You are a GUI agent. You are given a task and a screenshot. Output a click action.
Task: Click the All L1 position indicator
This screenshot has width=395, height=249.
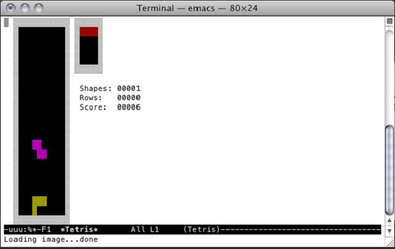click(145, 230)
